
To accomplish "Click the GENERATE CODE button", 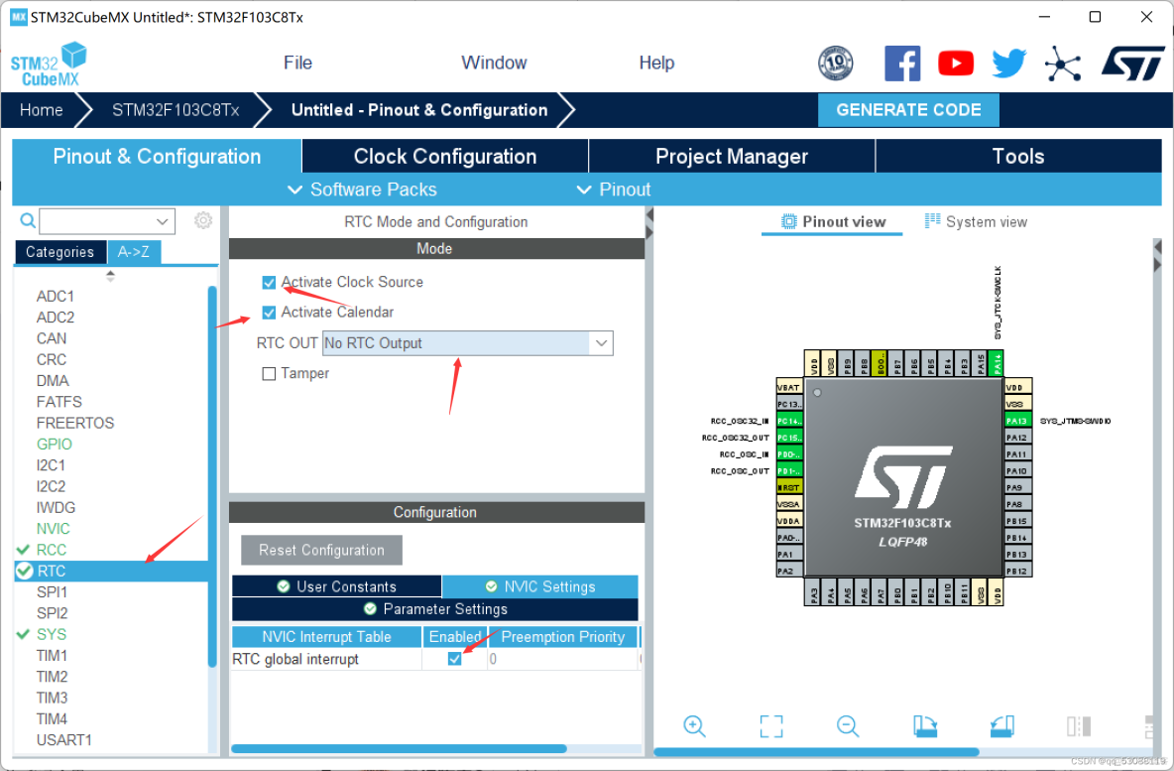I will click(x=908, y=110).
